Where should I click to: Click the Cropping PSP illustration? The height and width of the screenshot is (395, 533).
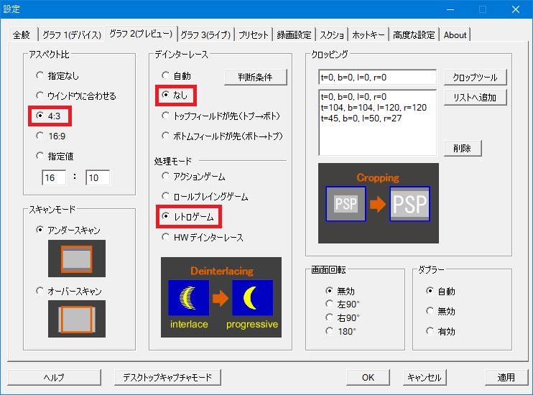coord(379,203)
